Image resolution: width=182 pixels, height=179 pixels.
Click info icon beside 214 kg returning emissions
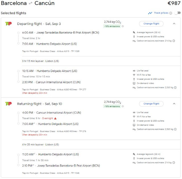(174, 163)
